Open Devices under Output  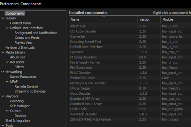(x=20, y=116)
